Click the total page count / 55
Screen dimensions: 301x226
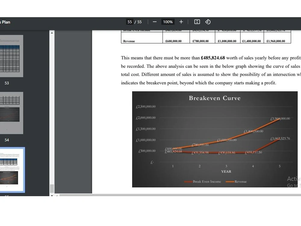(138, 22)
